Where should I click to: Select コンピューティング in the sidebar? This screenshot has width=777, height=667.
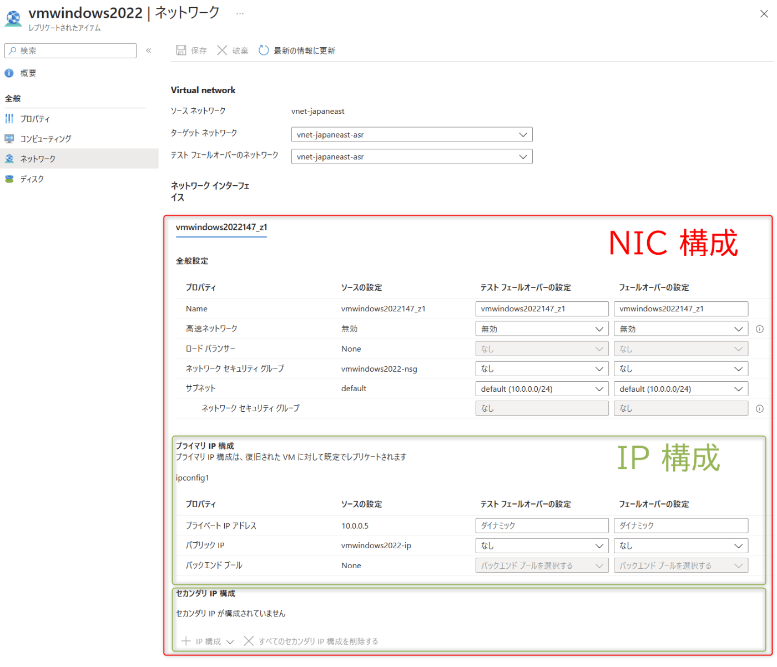click(x=79, y=139)
